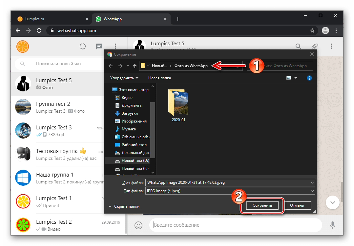Image resolution: width=354 pixels, height=246 pixels.
Task: Select Lumpics Test 5 in chat list
Action: click(57, 84)
